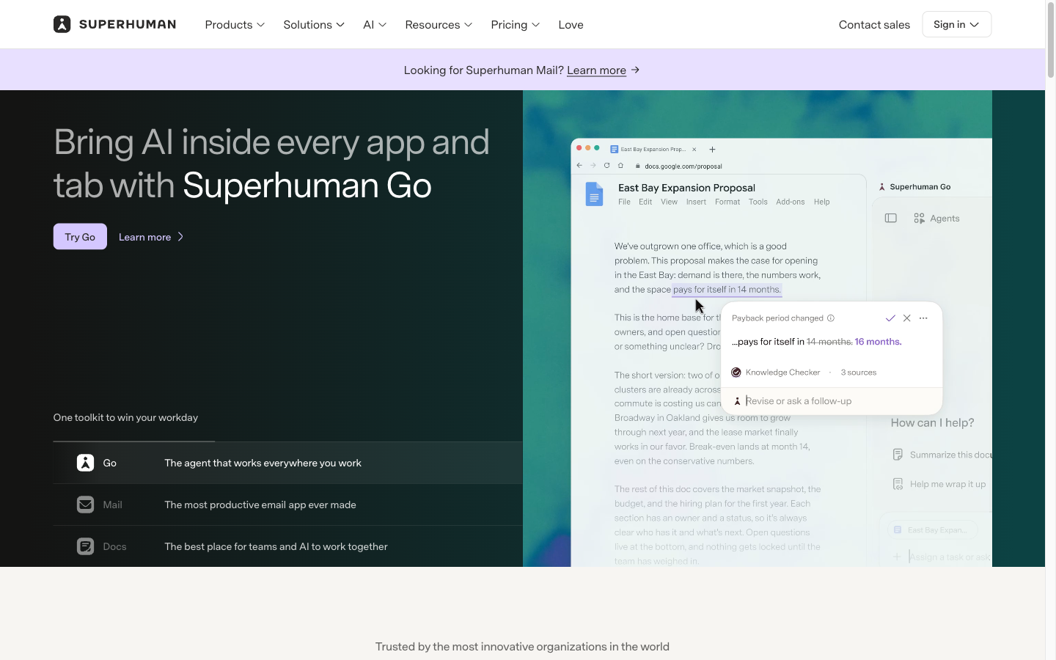
Task: Click the Summarize this doc suggestion icon
Action: tap(898, 455)
